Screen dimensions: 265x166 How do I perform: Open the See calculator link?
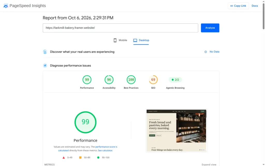(x=105, y=150)
